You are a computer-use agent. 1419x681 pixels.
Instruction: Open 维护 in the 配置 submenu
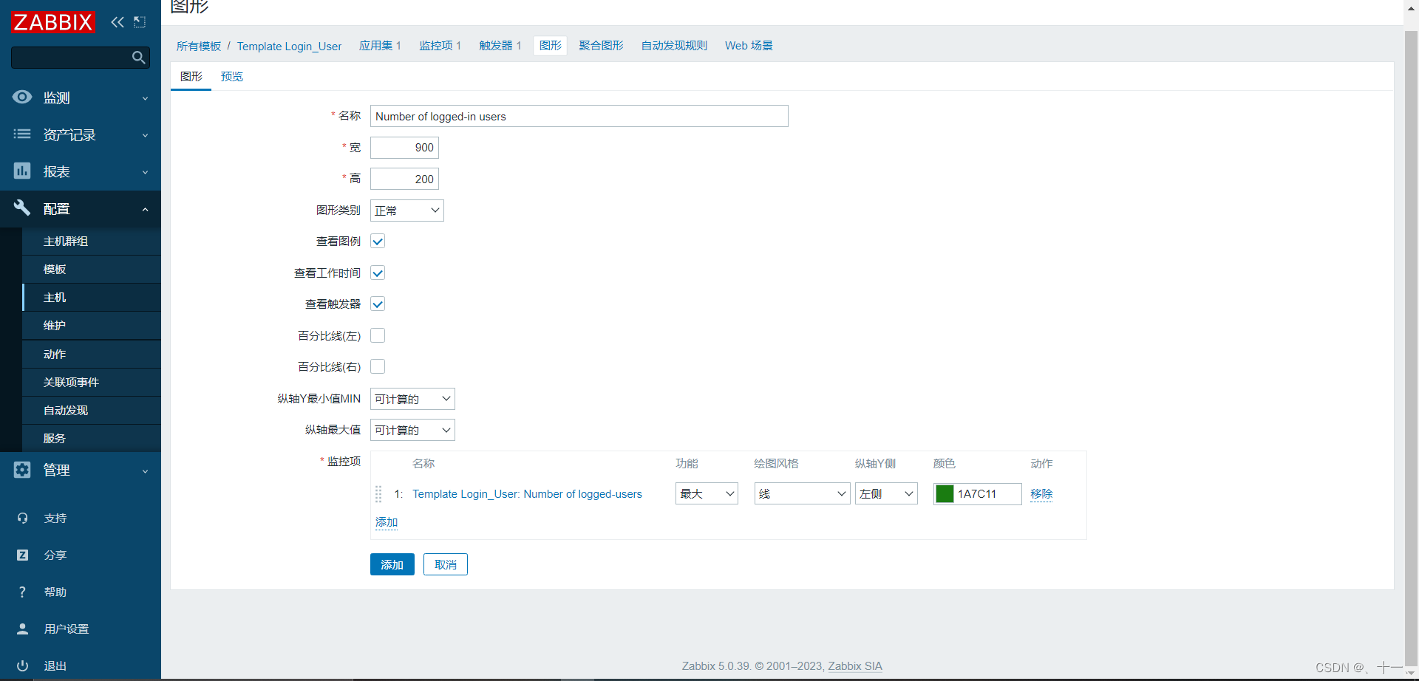click(x=92, y=325)
